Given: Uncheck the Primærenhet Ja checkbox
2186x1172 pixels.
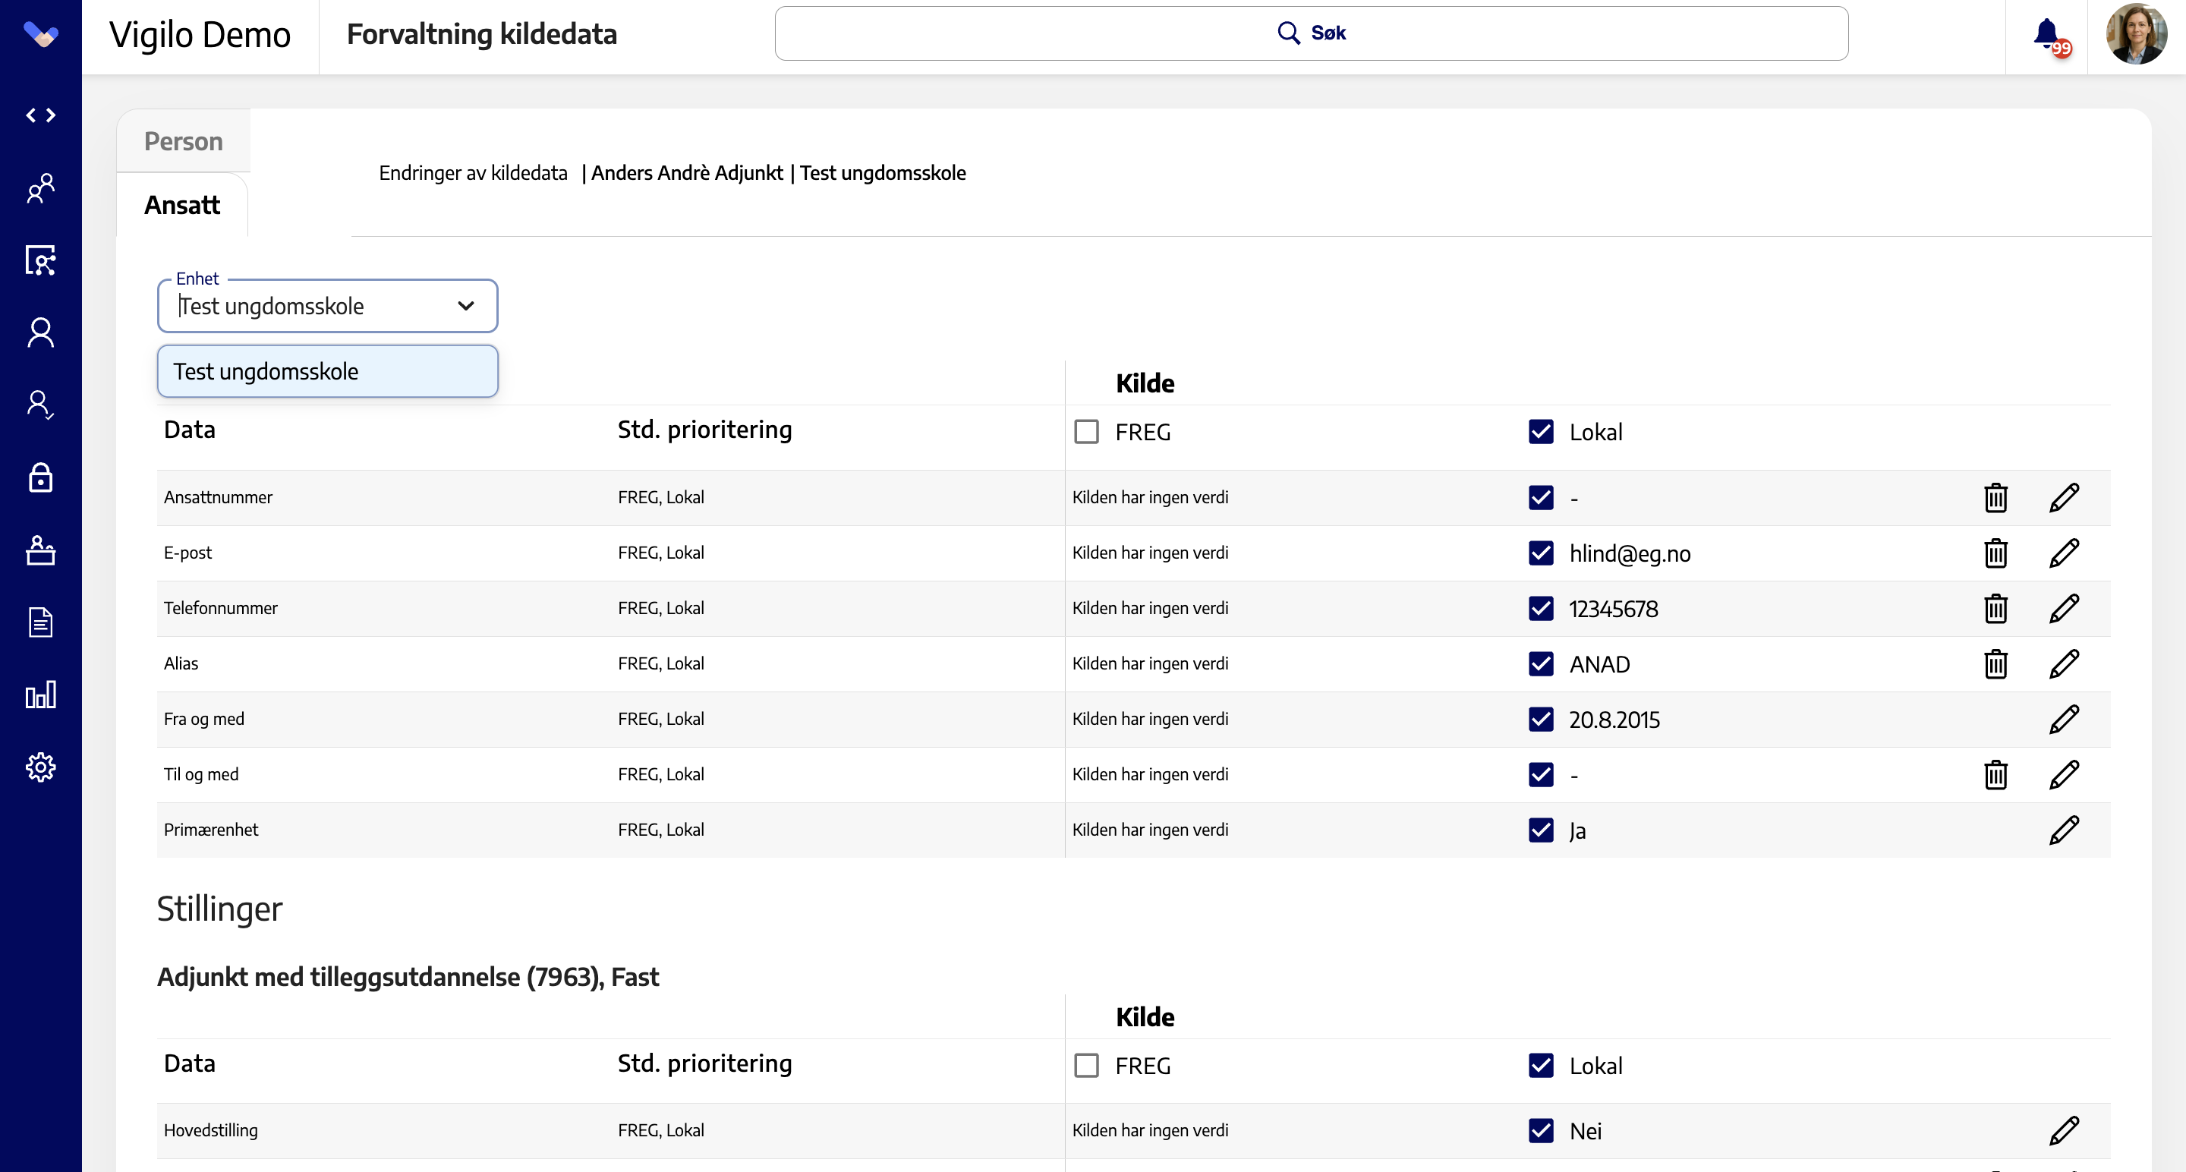Looking at the screenshot, I should pos(1541,830).
